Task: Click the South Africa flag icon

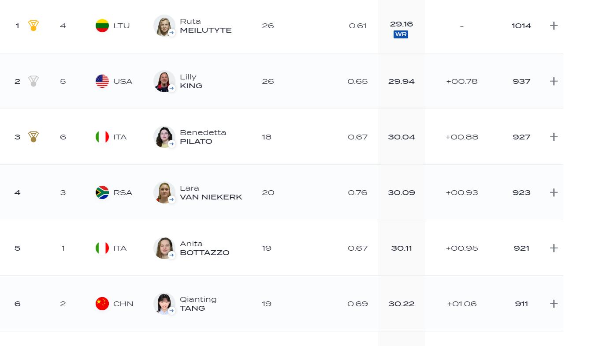Action: point(102,192)
